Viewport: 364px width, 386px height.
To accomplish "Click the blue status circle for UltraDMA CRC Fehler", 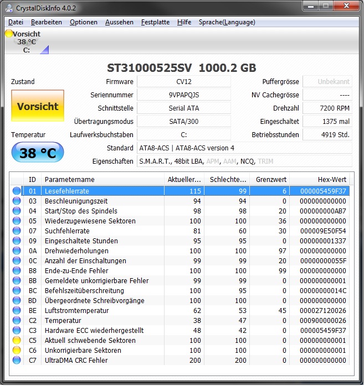I will [x=17, y=361].
